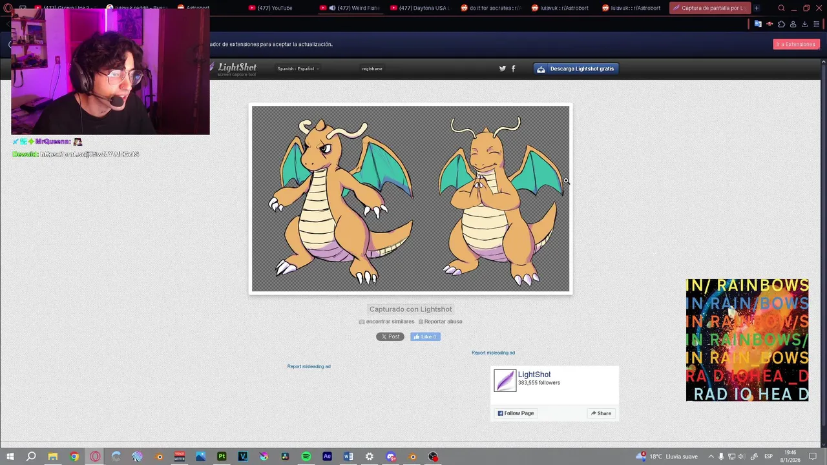Click the In Rainbows album art overlay
The image size is (827, 465).
tap(748, 340)
